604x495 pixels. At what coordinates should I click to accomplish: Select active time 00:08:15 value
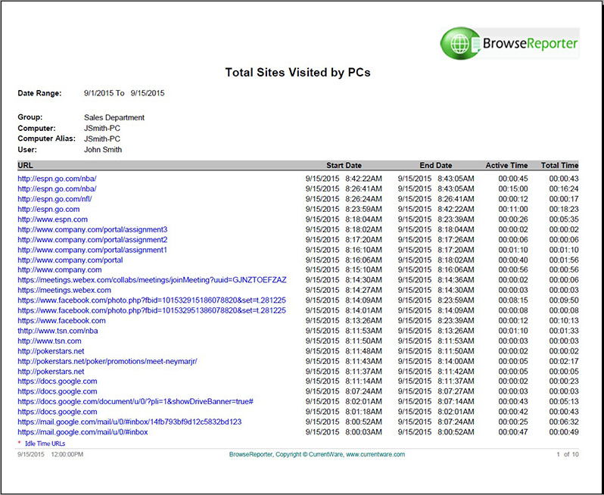pos(513,300)
